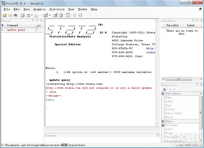Screen dimensions: 204x148
Task: Click the Viewer toolbar icon
Action: pyautogui.click(x=28, y=15)
